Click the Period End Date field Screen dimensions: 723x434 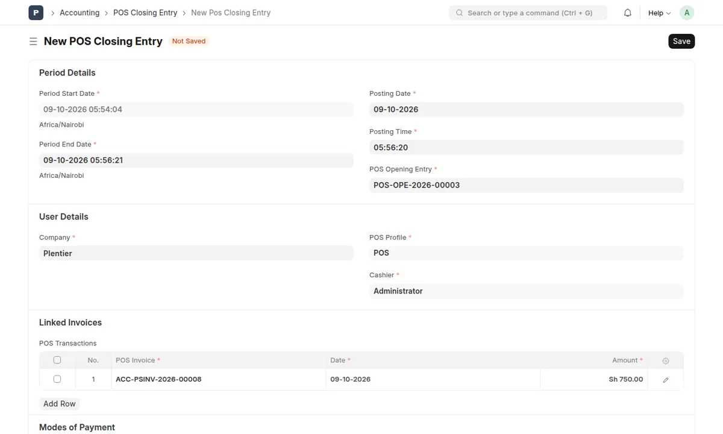196,160
